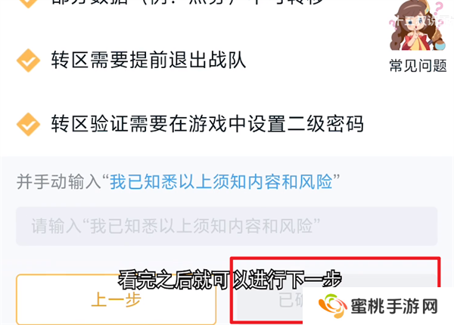The image size is (454, 325).
Task: Click the 常见问题 cartoon girl icon
Action: click(418, 26)
